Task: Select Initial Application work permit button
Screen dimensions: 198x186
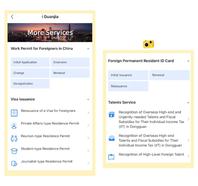Action: 30,62
